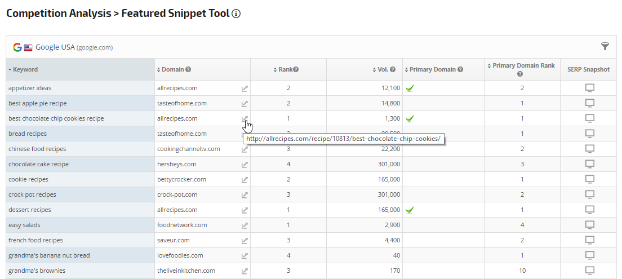This screenshot has height=279, width=622.
Task: Open the info icon beside Featured Snippet Tool
Action: 236,14
